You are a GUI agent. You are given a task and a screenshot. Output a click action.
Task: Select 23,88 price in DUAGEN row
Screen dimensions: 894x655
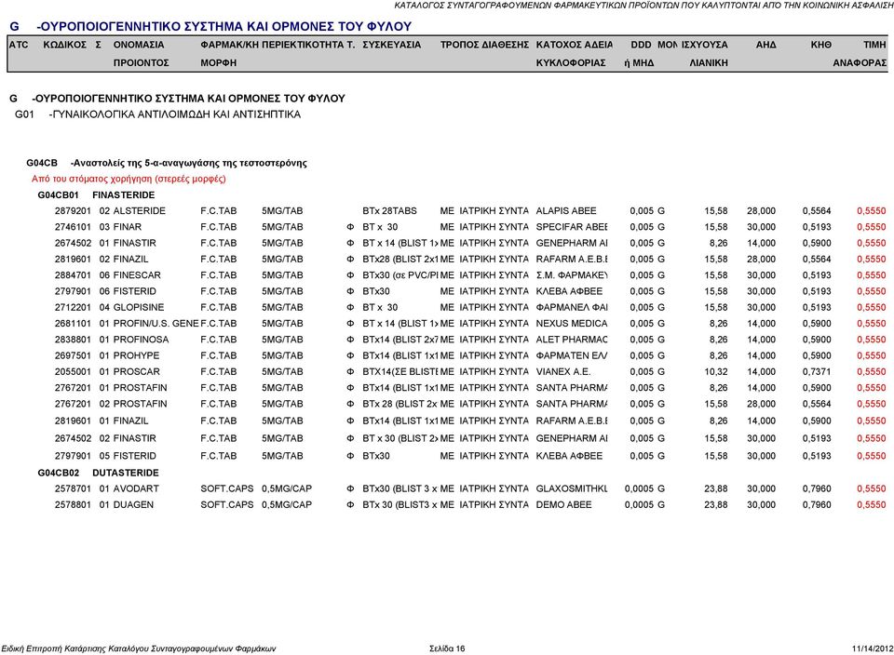(716, 504)
